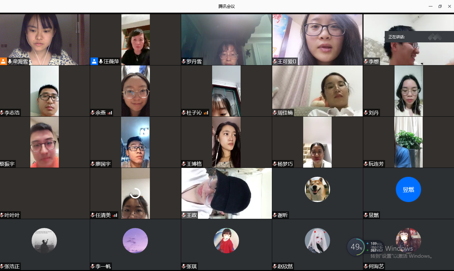
Task: Click the muted microphone icon for 罗丹雪
Action: point(184,62)
